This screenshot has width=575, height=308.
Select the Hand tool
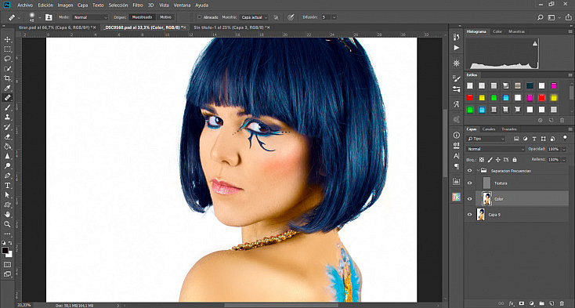[7, 215]
